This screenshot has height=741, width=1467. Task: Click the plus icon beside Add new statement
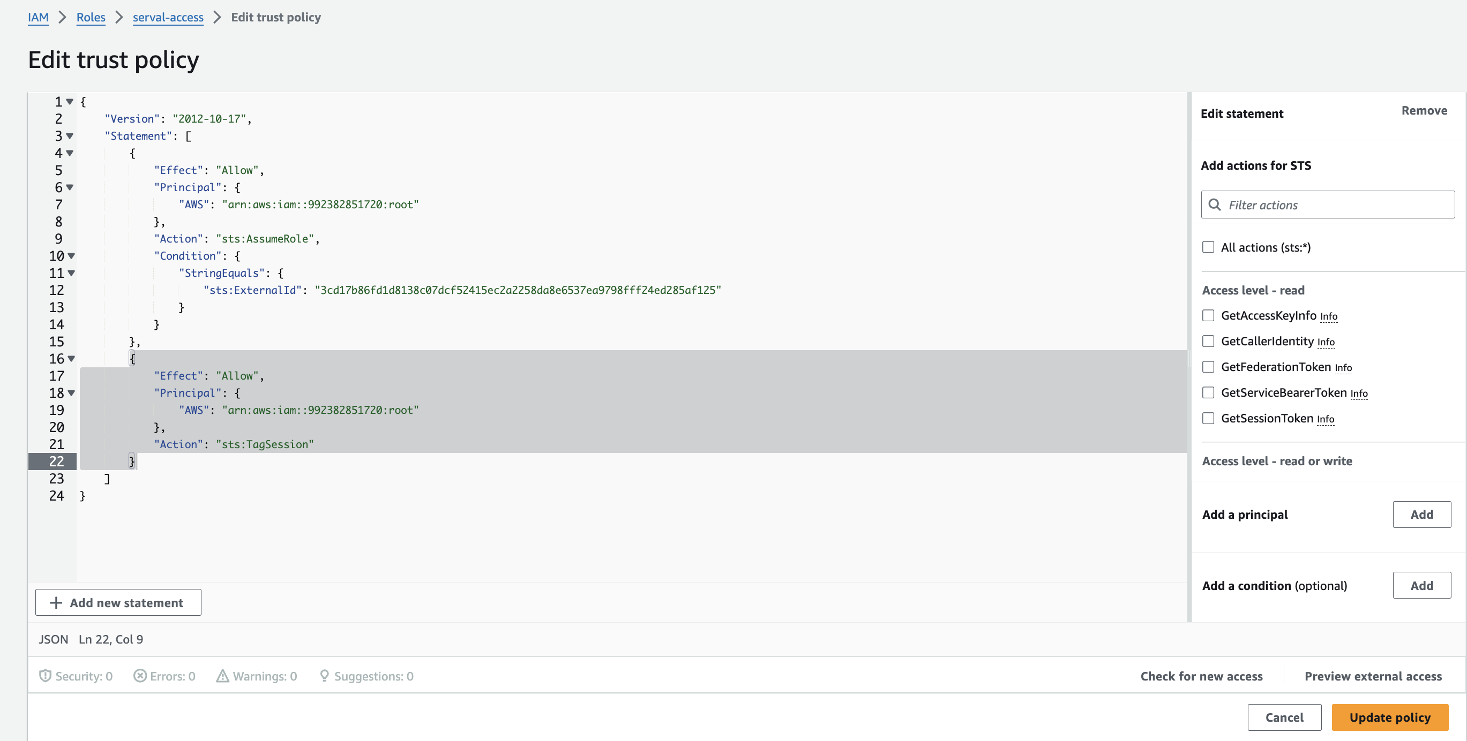click(x=55, y=602)
